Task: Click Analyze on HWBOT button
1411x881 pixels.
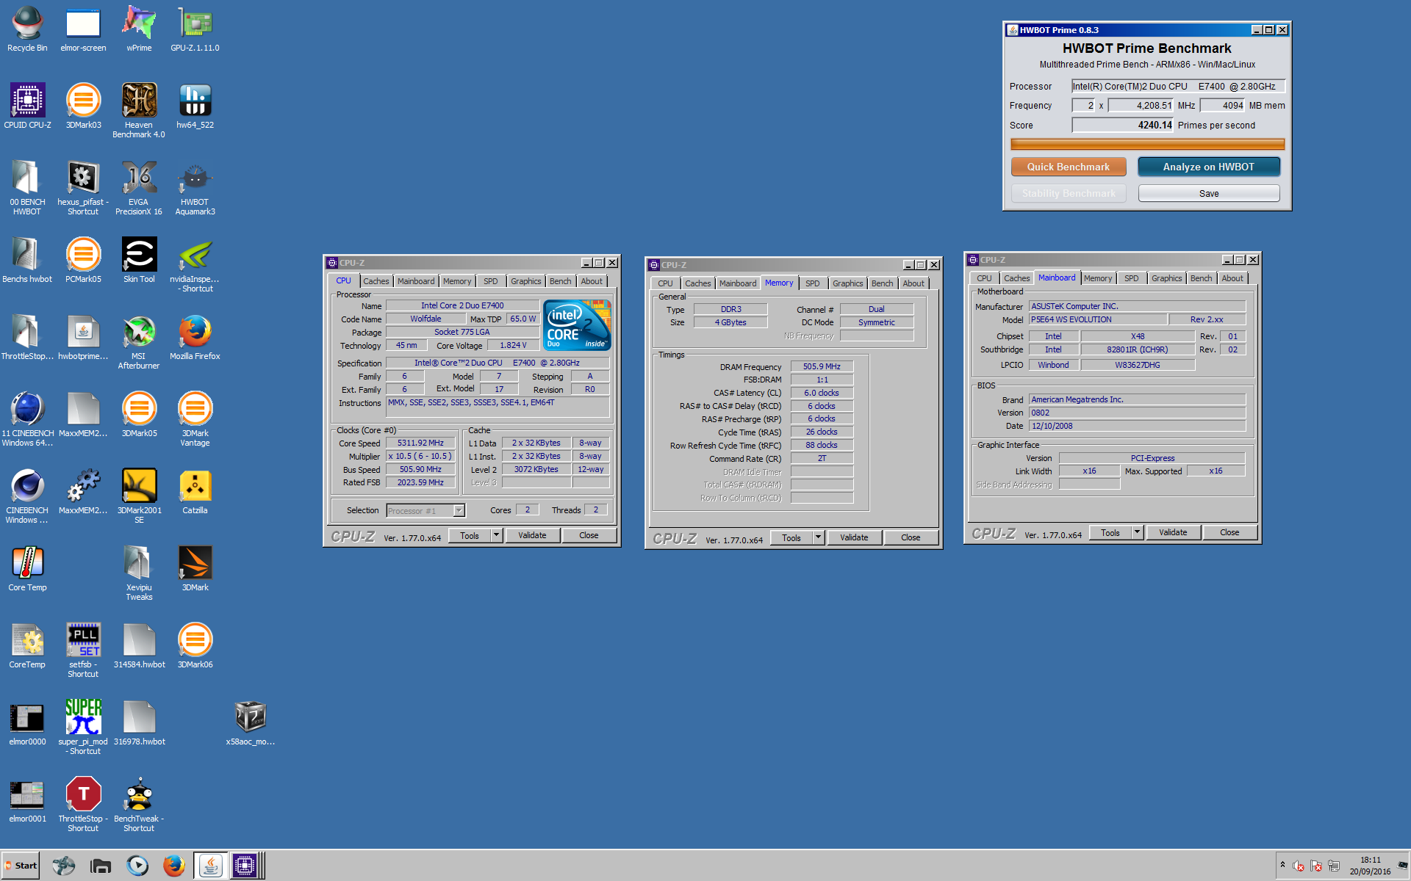Action: pyautogui.click(x=1209, y=167)
